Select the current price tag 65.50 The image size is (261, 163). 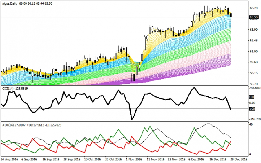point(254,17)
